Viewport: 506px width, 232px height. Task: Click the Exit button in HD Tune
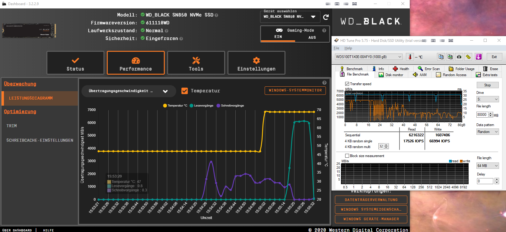[494, 57]
